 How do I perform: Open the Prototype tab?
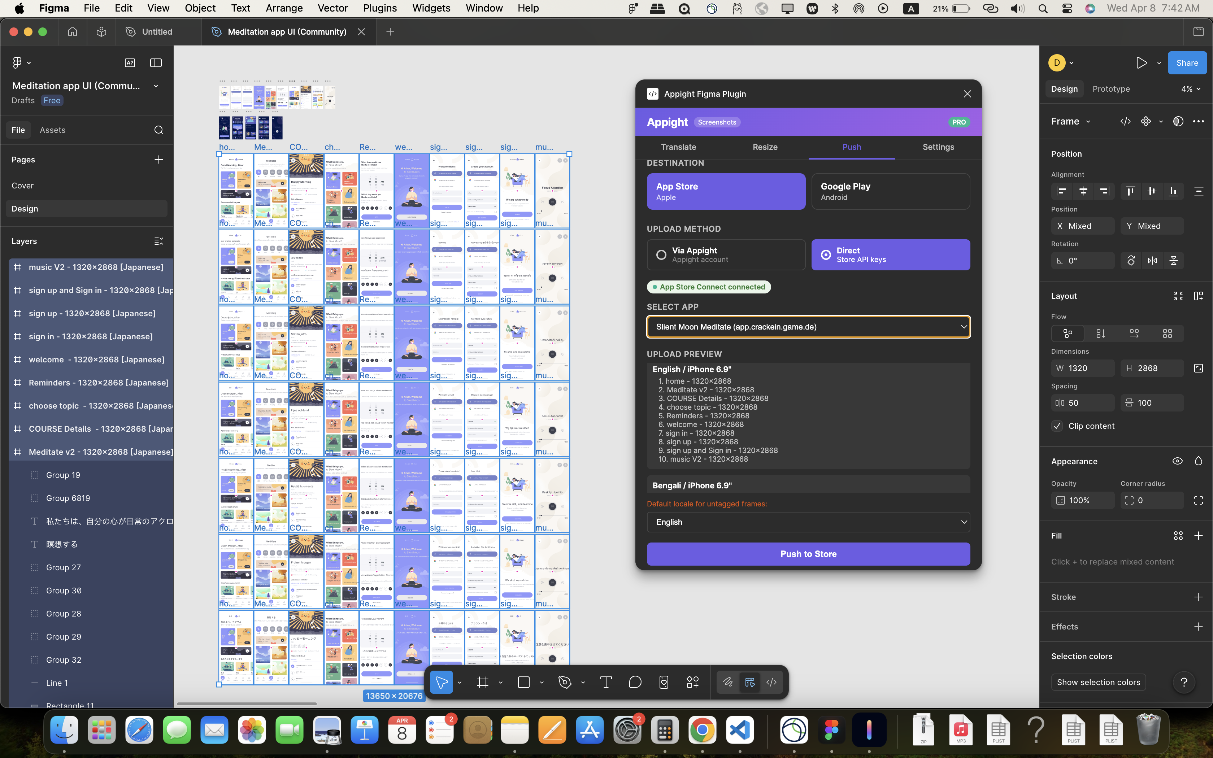pos(1110,89)
